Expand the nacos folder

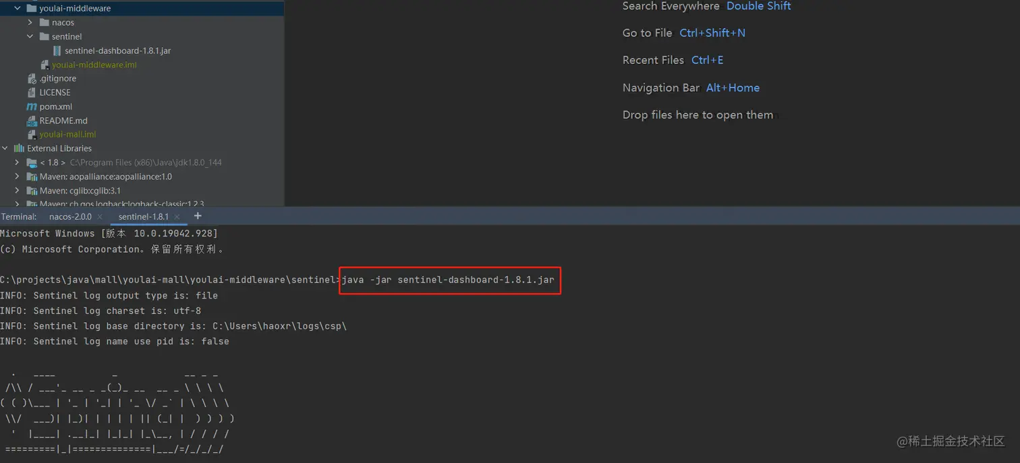[x=30, y=22]
